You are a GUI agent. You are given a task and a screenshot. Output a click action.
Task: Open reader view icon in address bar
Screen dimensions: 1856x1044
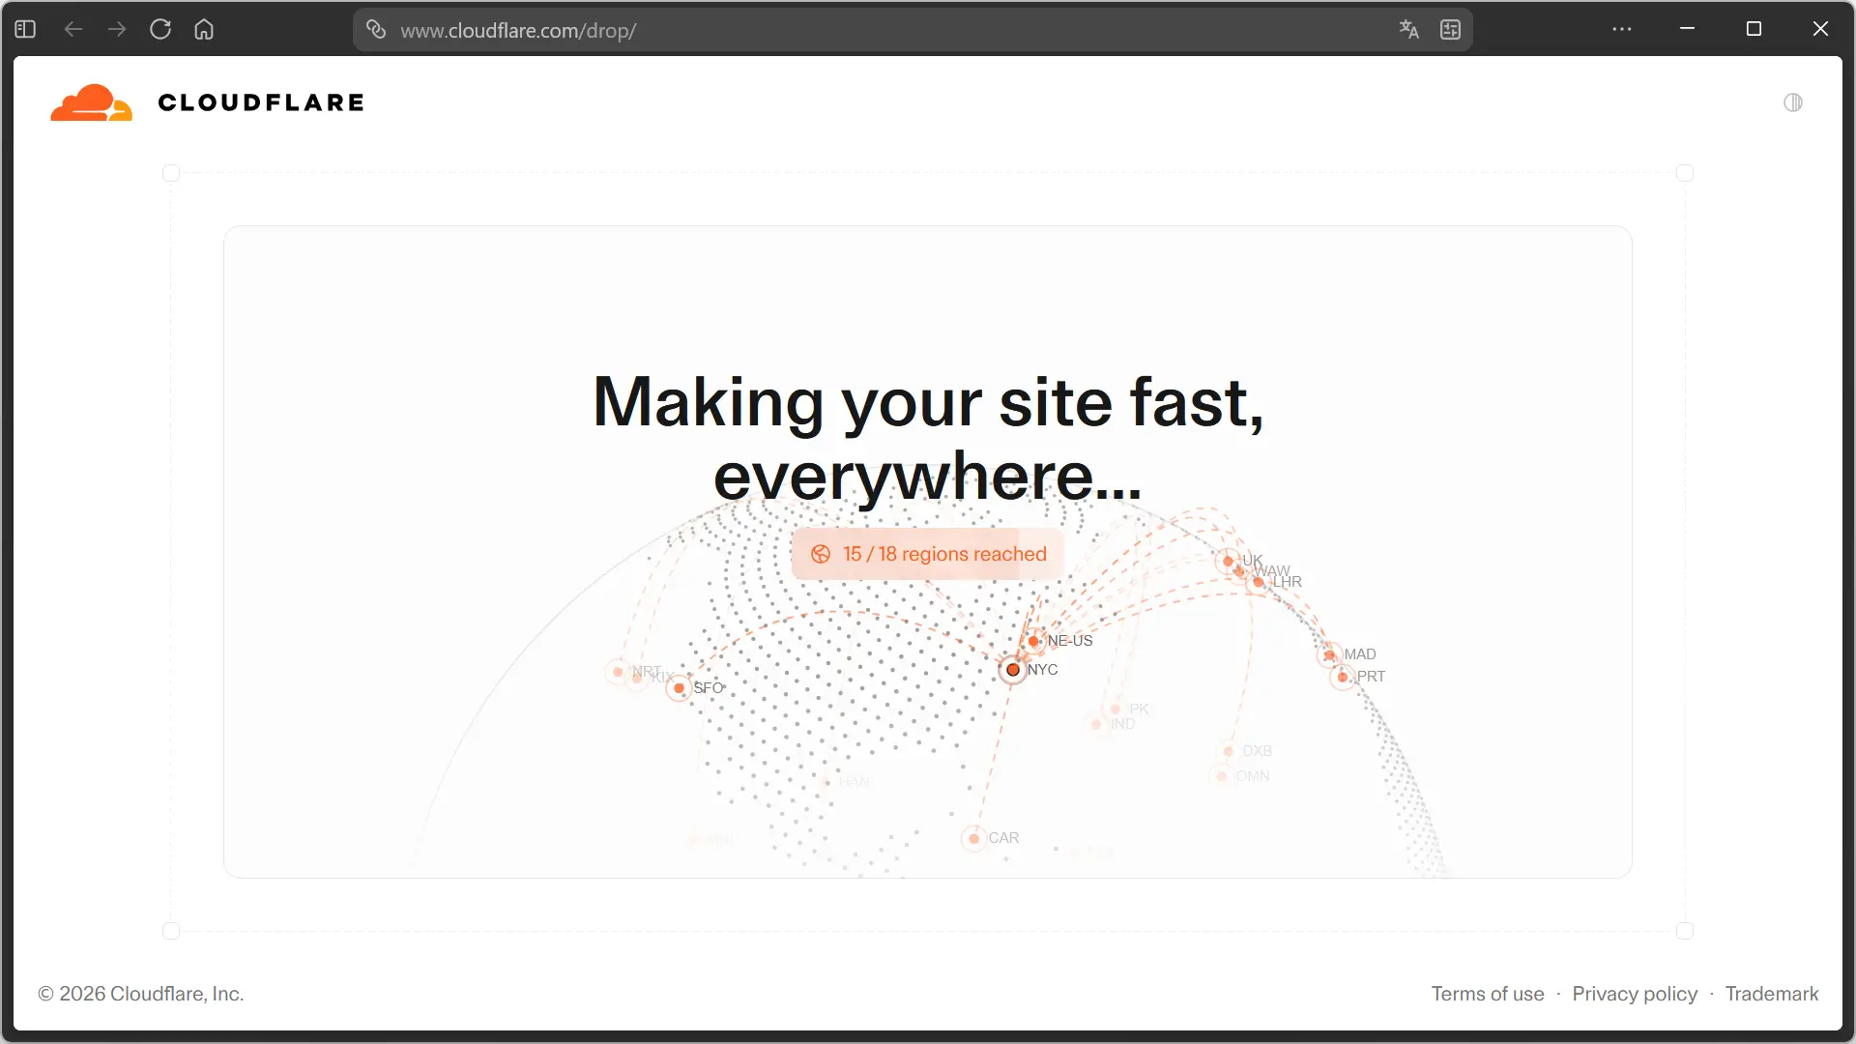tap(1450, 29)
